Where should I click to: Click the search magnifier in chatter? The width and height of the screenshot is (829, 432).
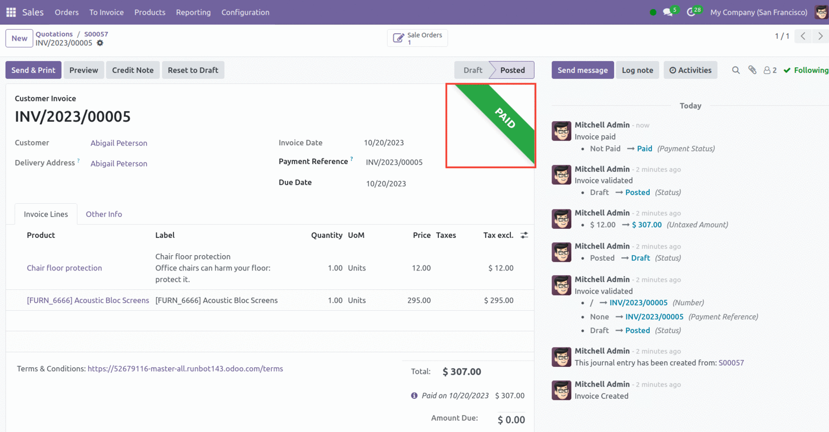pos(736,70)
